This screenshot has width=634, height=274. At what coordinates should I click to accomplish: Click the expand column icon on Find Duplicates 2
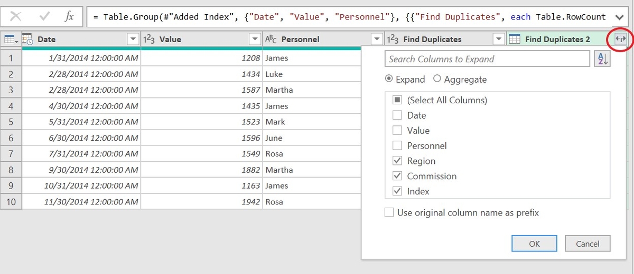tap(620, 39)
